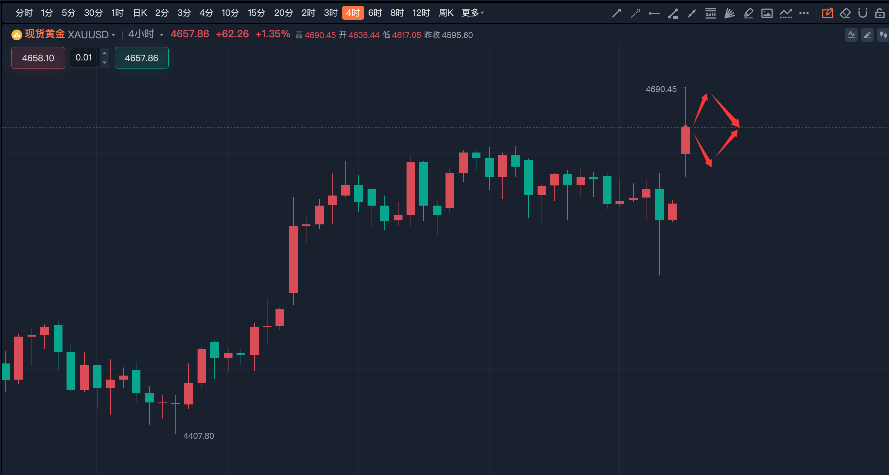889x475 pixels.
Task: Toggle the drawing lock icon
Action: click(x=880, y=13)
